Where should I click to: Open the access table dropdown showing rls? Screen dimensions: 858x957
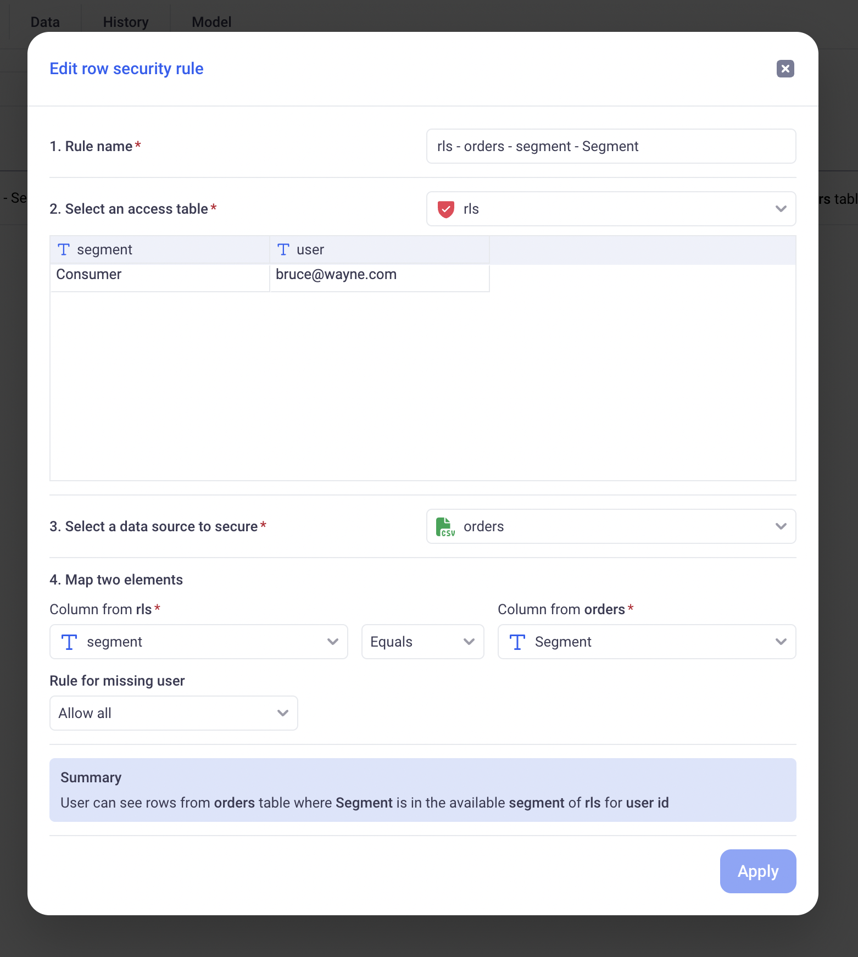click(611, 209)
